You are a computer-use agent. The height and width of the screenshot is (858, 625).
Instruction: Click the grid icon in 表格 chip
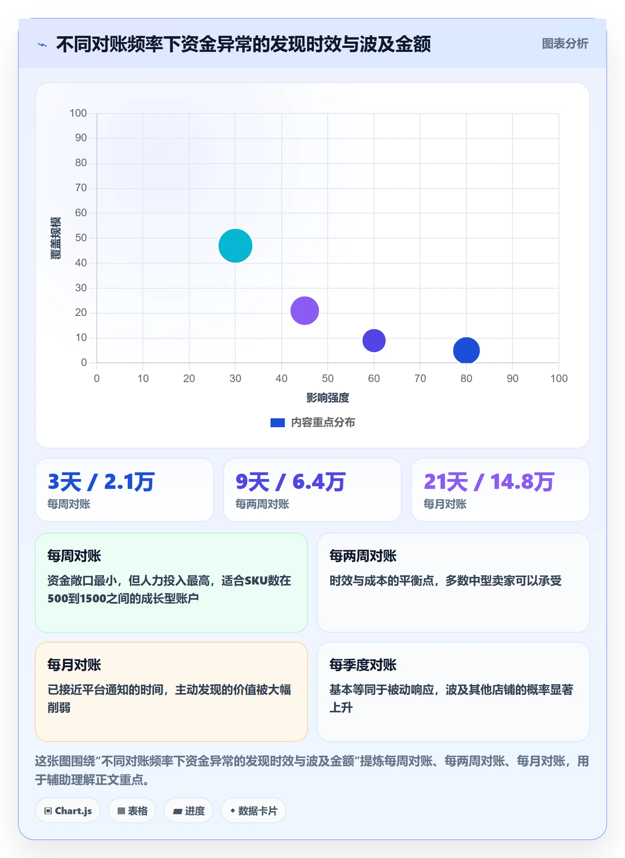[x=121, y=811]
